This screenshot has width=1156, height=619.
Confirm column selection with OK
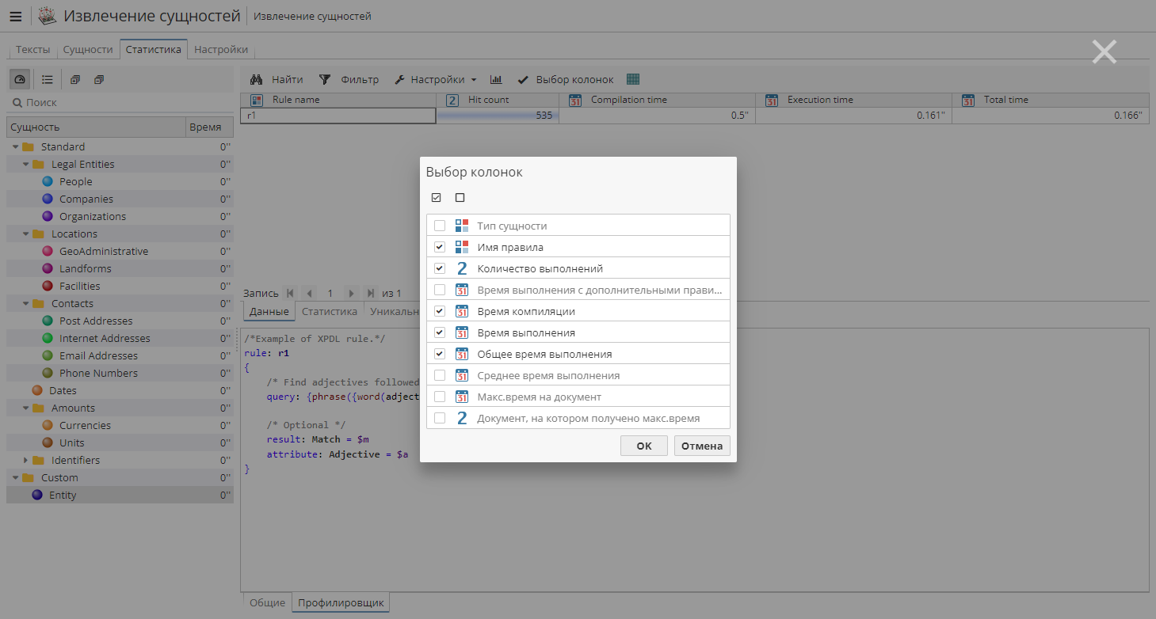tap(644, 446)
